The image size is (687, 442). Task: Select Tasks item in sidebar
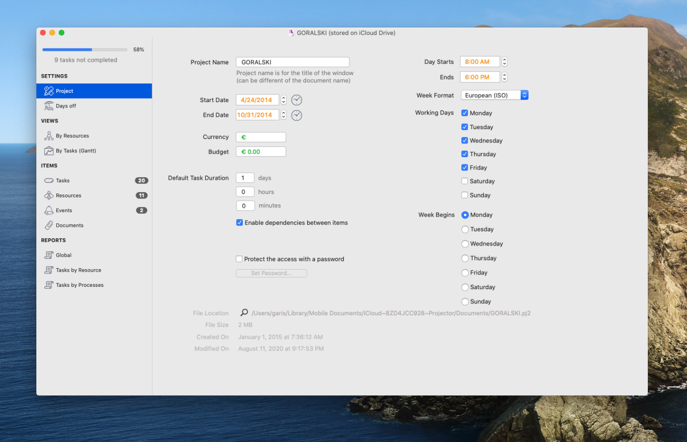63,181
